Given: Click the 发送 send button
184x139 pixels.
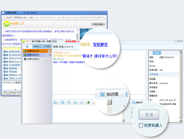Looking at the screenshot, I should coord(149,115).
